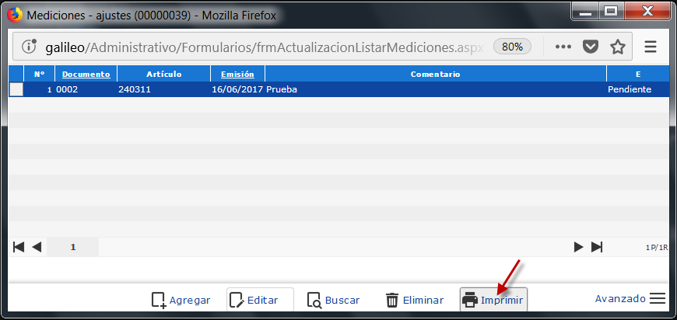Click the Imprimir printer icon
677x320 pixels.
(x=470, y=300)
